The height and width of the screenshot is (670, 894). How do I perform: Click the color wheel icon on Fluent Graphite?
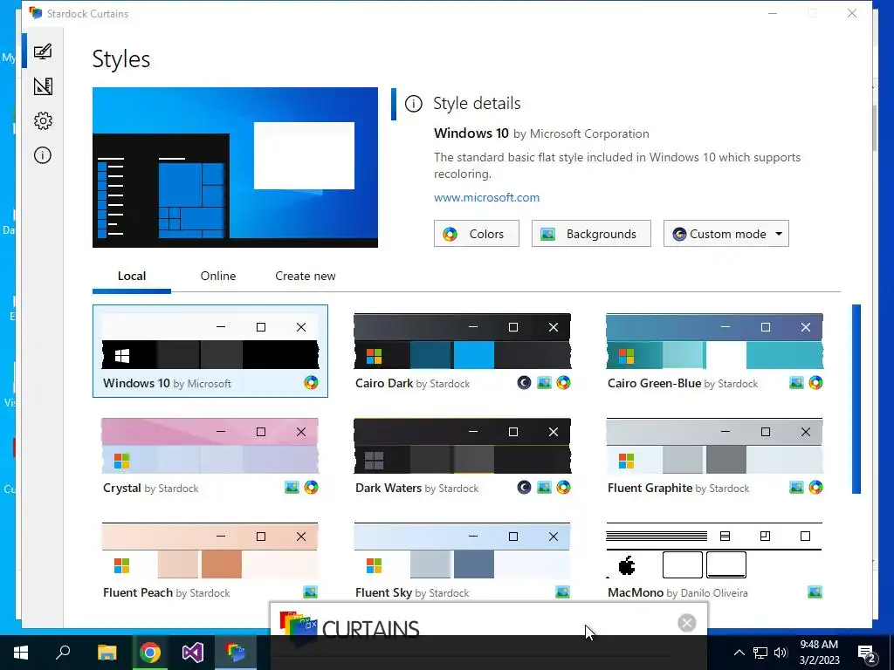[816, 488]
